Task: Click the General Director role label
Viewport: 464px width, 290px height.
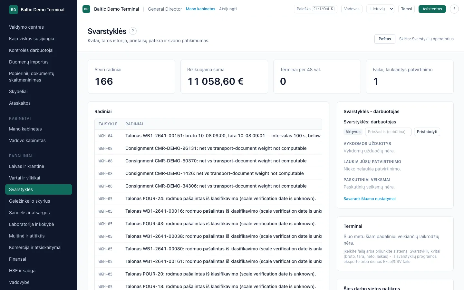Action: [x=165, y=9]
